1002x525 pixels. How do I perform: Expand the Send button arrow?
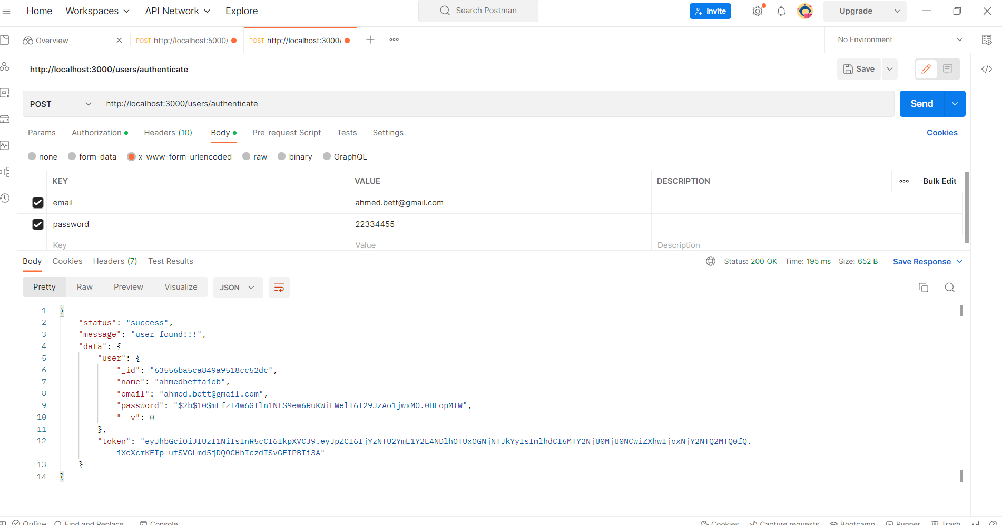pos(955,104)
